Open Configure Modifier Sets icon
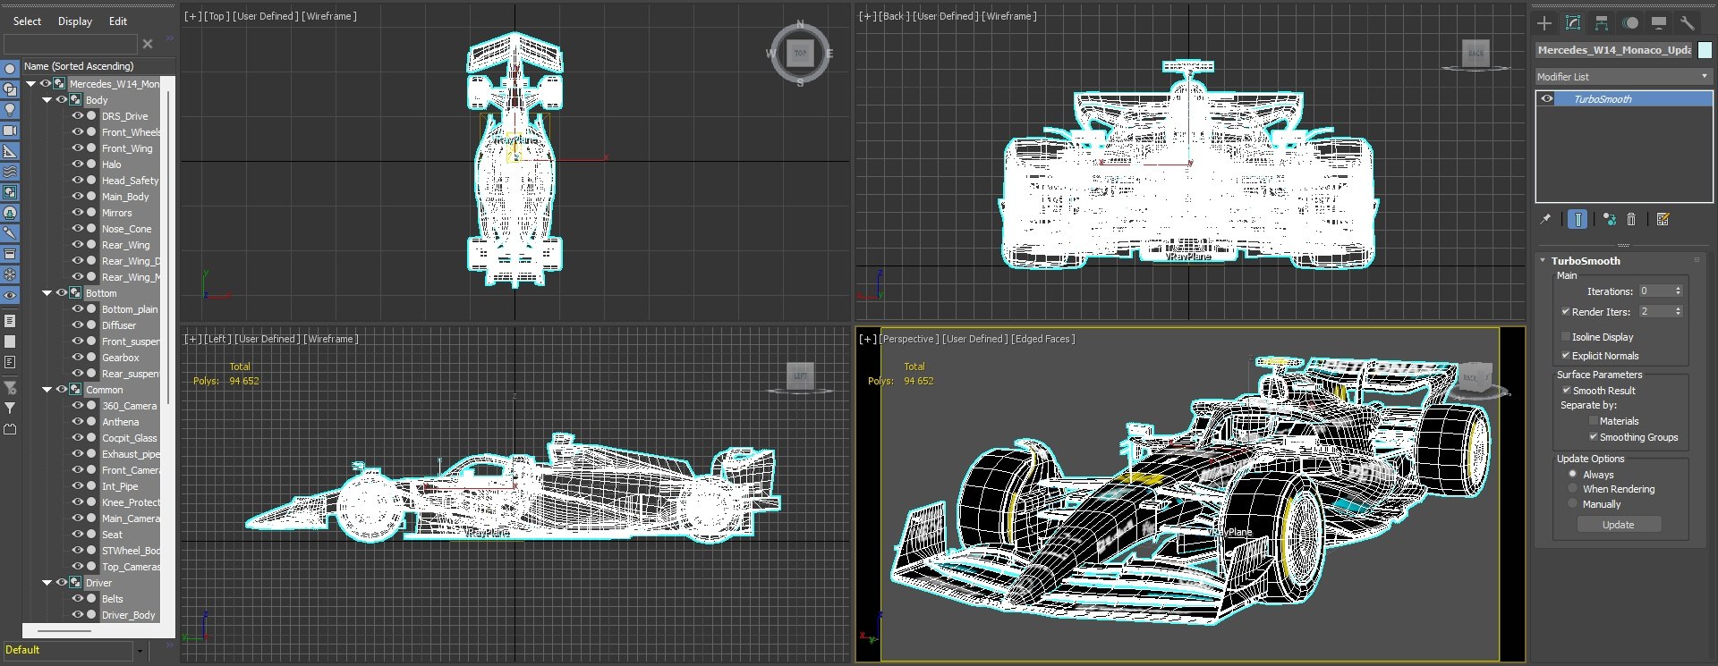Screen dimensions: 1718x666 pos(1663,219)
